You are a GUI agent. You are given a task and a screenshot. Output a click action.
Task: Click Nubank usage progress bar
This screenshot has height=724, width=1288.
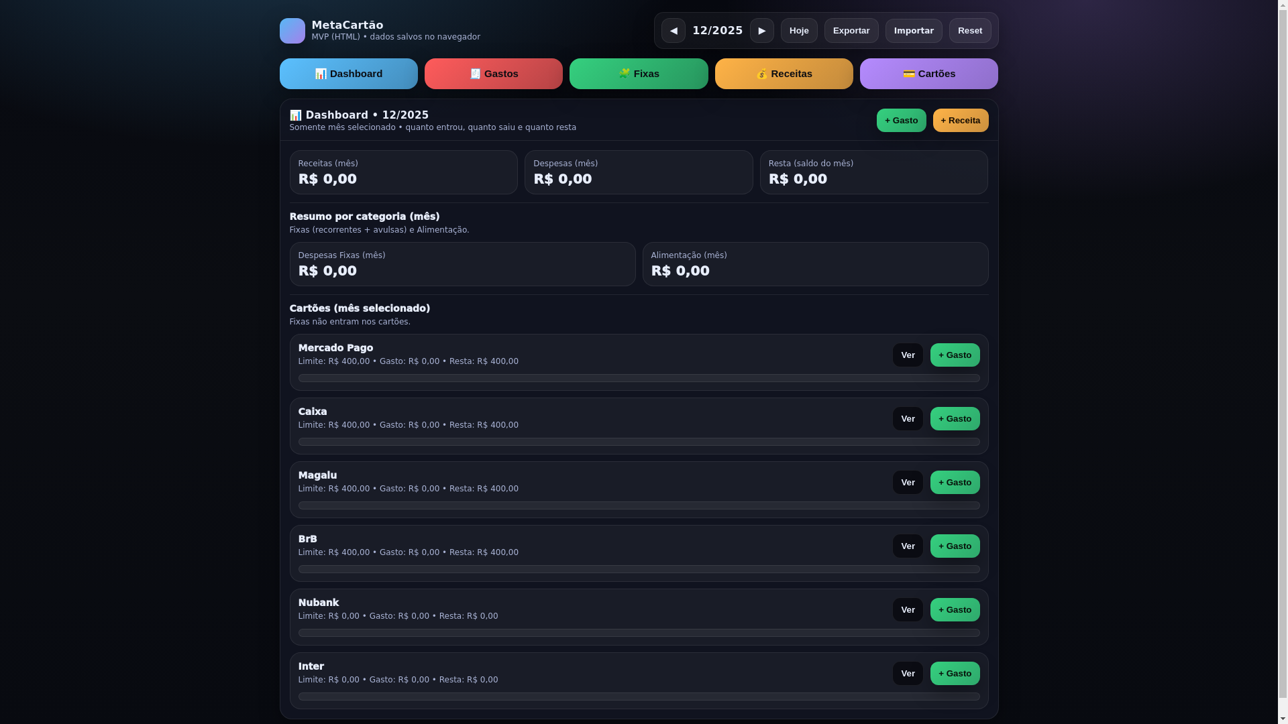(639, 633)
